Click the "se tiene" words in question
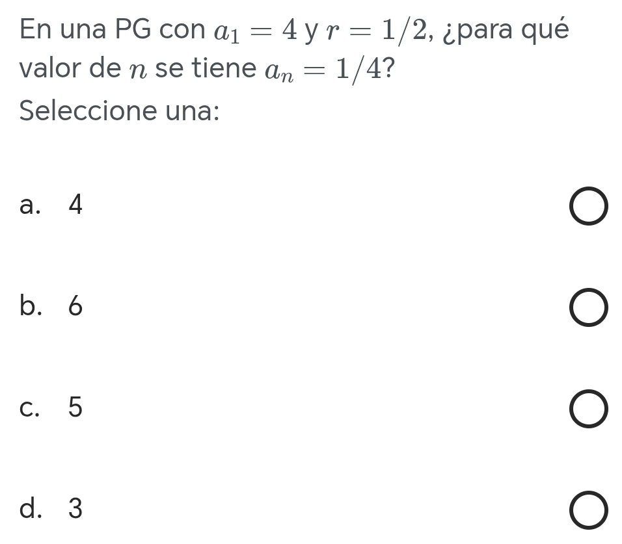Viewport: 622px width, 544px height. pyautogui.click(x=206, y=69)
